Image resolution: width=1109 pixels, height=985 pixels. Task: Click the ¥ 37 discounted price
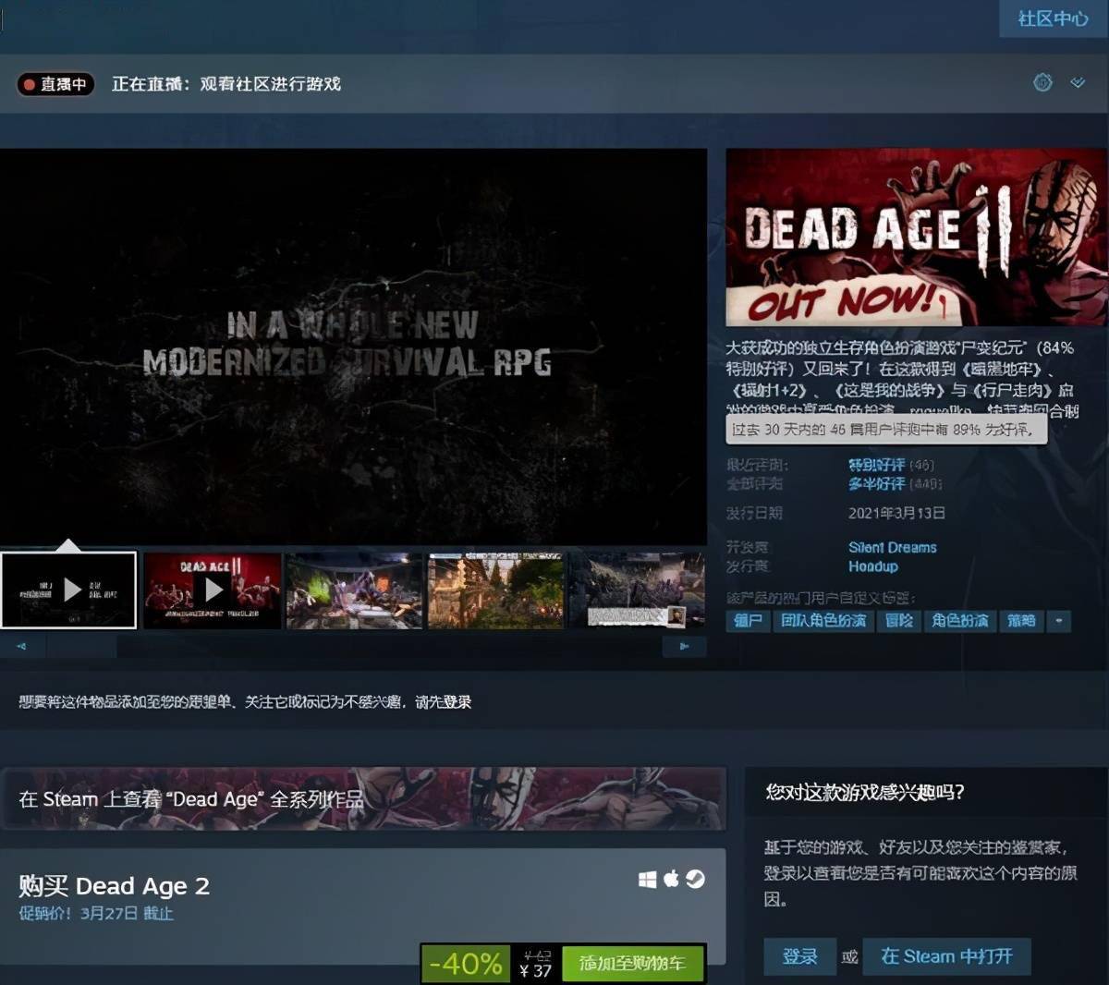[x=536, y=970]
